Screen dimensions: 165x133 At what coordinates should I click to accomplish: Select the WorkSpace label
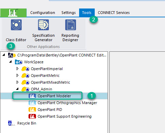[x=34, y=62]
